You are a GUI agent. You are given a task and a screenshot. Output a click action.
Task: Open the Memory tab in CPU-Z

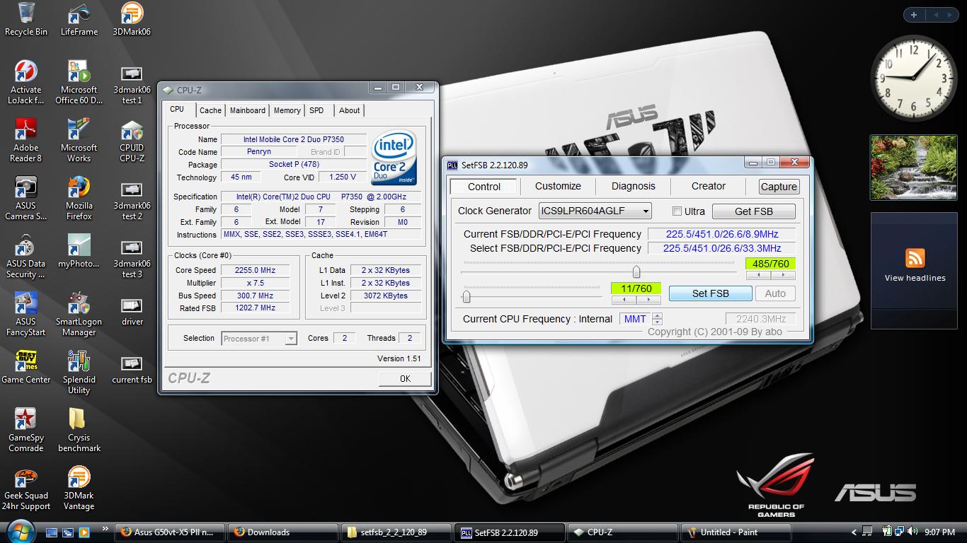pyautogui.click(x=287, y=110)
